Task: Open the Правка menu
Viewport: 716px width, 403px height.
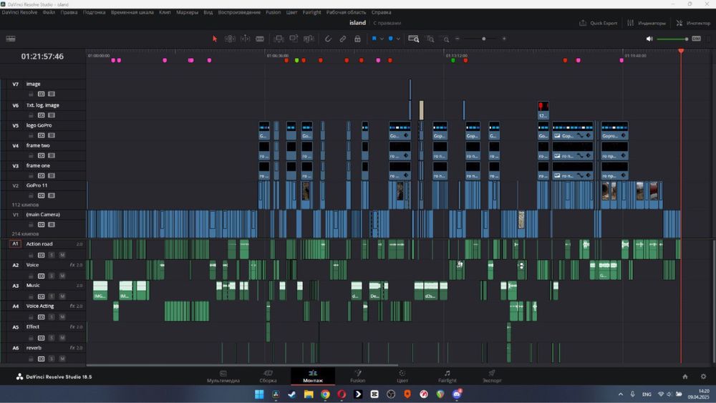Action: (69, 12)
